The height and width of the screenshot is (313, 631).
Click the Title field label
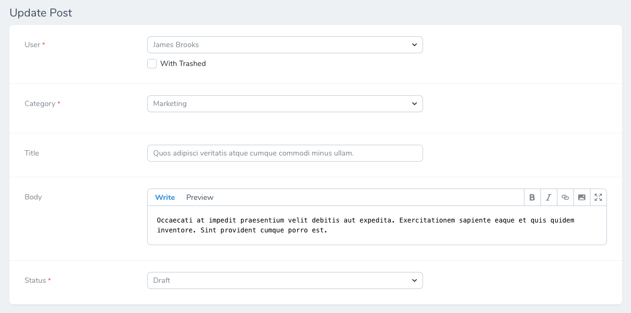coord(32,153)
